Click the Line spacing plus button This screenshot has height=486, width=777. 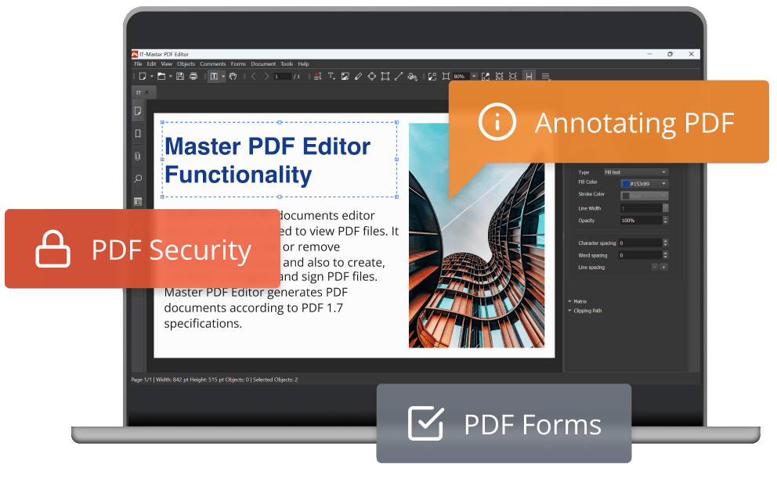(x=663, y=268)
